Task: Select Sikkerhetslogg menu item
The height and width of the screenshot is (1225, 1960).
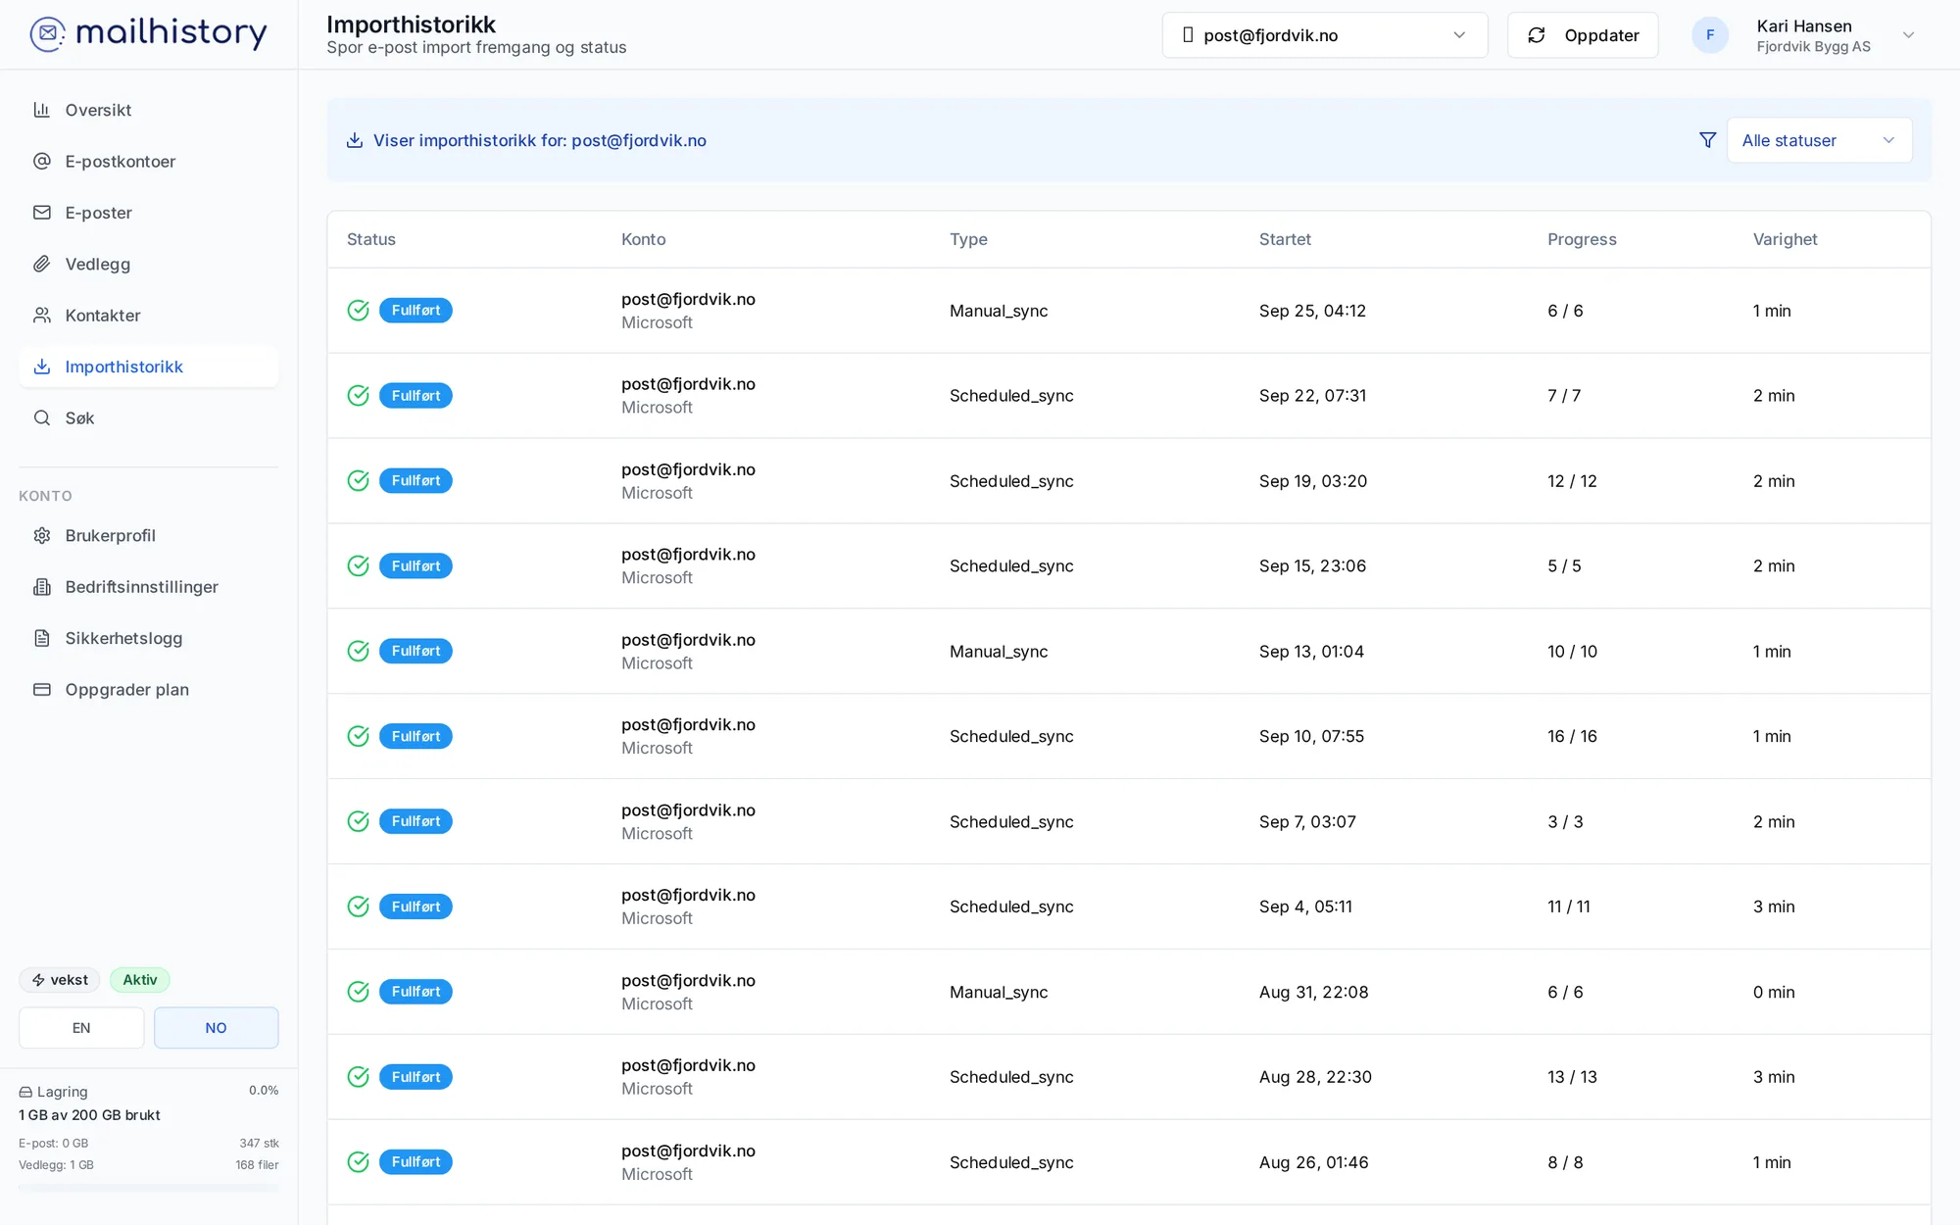Action: click(x=149, y=638)
